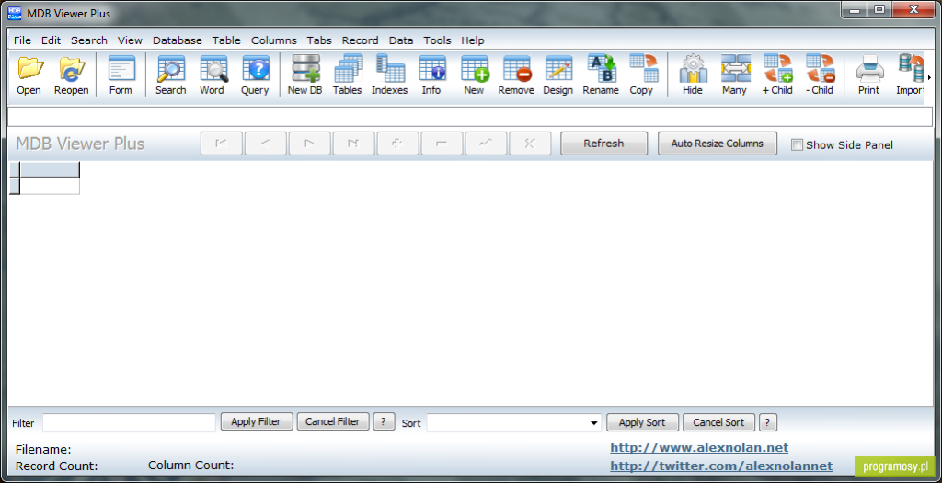The height and width of the screenshot is (483, 942).
Task: Click Auto Resize Columns button
Action: pos(718,144)
